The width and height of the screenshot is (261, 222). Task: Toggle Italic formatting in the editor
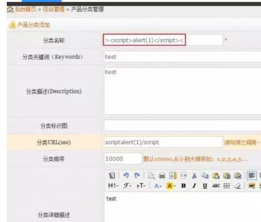[194, 186]
